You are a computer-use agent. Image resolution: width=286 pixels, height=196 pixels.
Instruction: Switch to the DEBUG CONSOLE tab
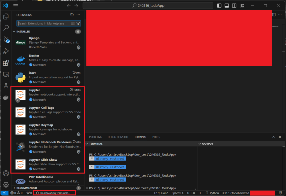118,137
